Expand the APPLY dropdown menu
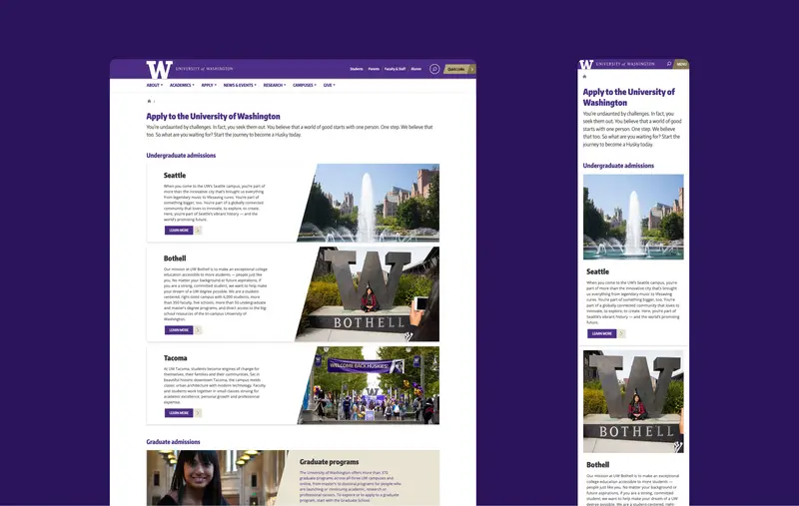Image resolution: width=799 pixels, height=506 pixels. pyautogui.click(x=209, y=85)
